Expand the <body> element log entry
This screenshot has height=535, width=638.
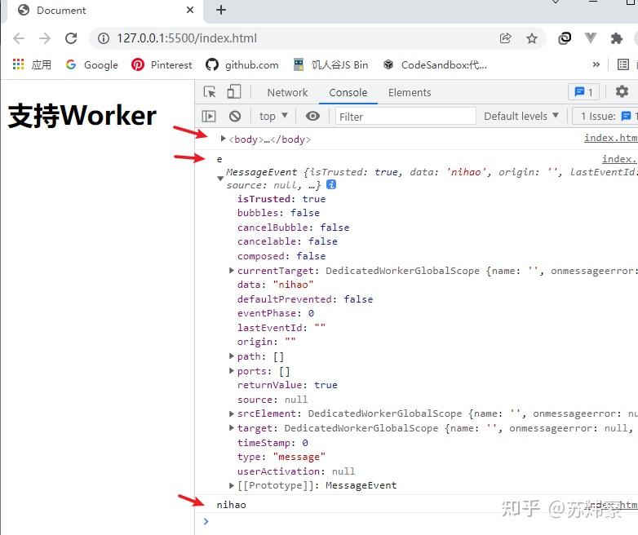point(223,139)
